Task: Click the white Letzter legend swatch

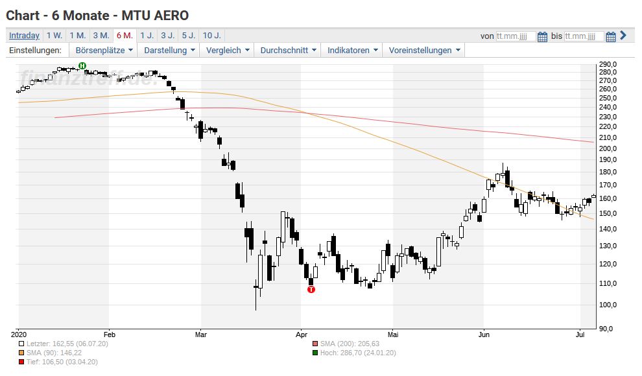Action: [21, 344]
